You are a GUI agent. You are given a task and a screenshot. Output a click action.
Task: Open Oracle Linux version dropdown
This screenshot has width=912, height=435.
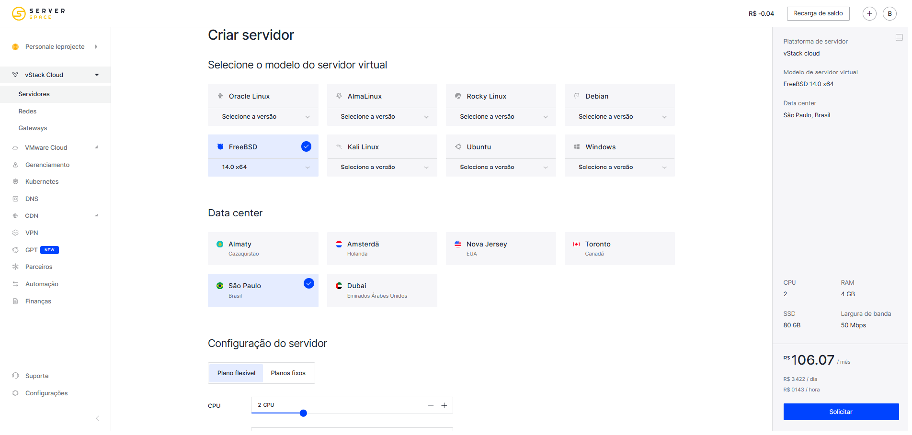click(x=263, y=117)
